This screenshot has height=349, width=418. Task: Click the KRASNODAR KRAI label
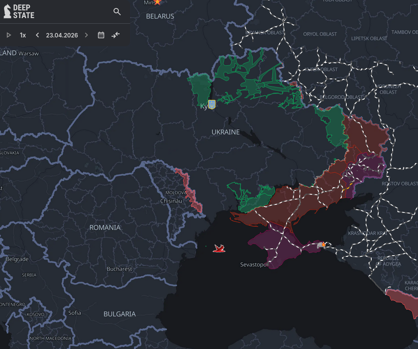click(367, 233)
